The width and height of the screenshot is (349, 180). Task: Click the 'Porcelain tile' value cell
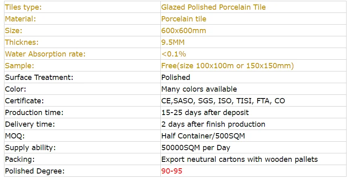(x=183, y=19)
